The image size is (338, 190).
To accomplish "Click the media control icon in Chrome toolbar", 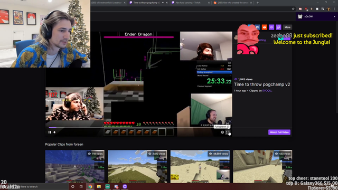I will point(323,9).
